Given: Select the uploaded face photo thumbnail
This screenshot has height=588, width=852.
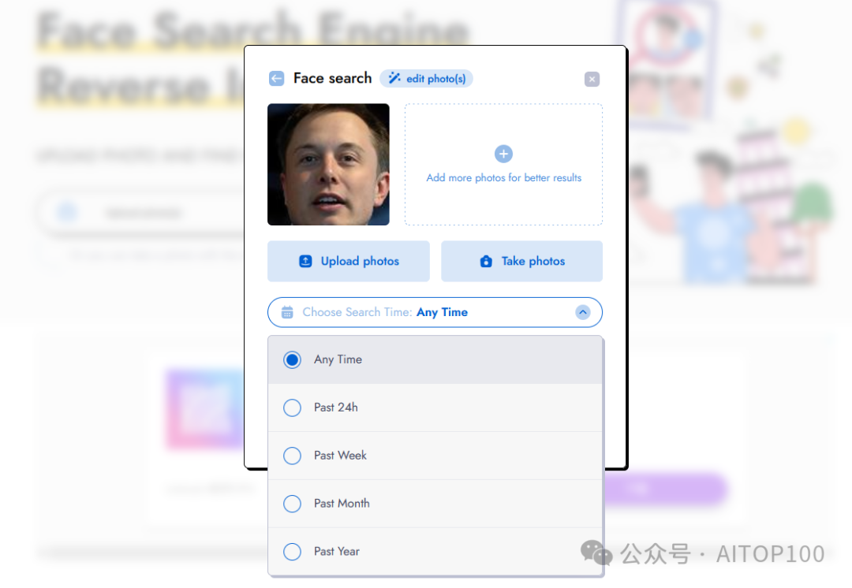Looking at the screenshot, I should (328, 165).
